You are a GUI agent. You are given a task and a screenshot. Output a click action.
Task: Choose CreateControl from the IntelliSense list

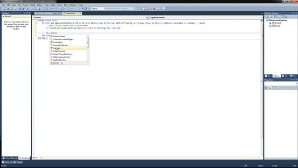click(x=59, y=51)
